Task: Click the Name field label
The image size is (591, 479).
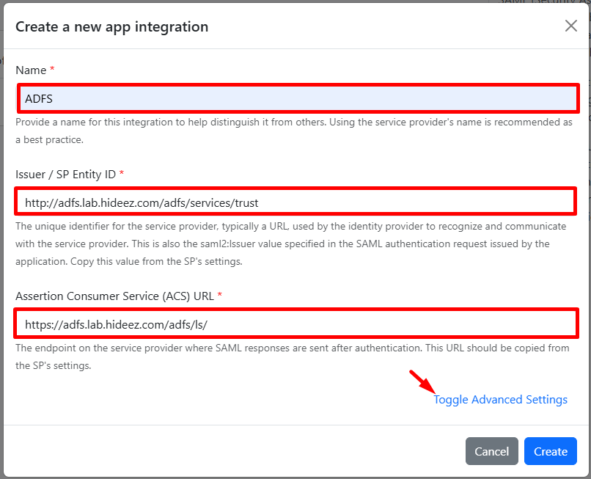Action: click(31, 70)
